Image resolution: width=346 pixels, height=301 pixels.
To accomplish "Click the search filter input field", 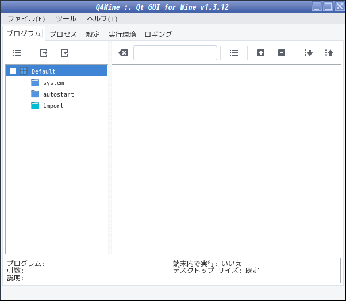I will 175,53.
